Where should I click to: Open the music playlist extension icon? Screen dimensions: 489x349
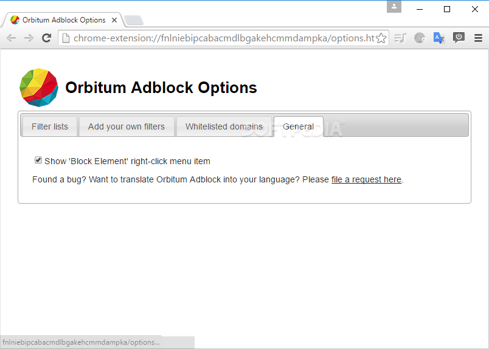tap(400, 38)
